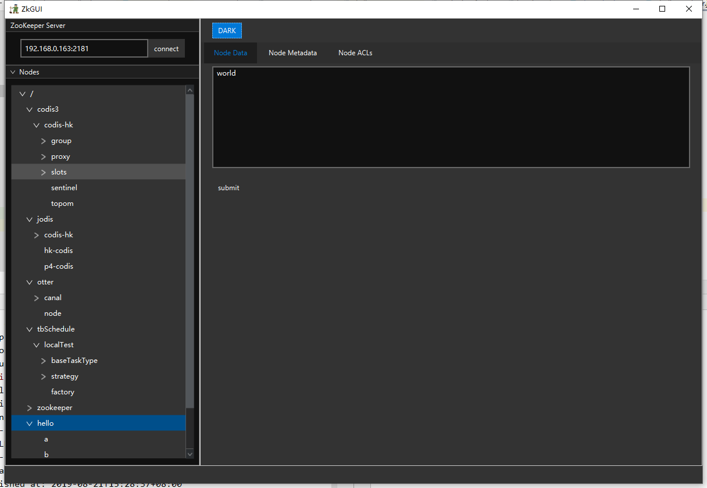Open the Node ACLs tab
The height and width of the screenshot is (488, 707).
(355, 53)
